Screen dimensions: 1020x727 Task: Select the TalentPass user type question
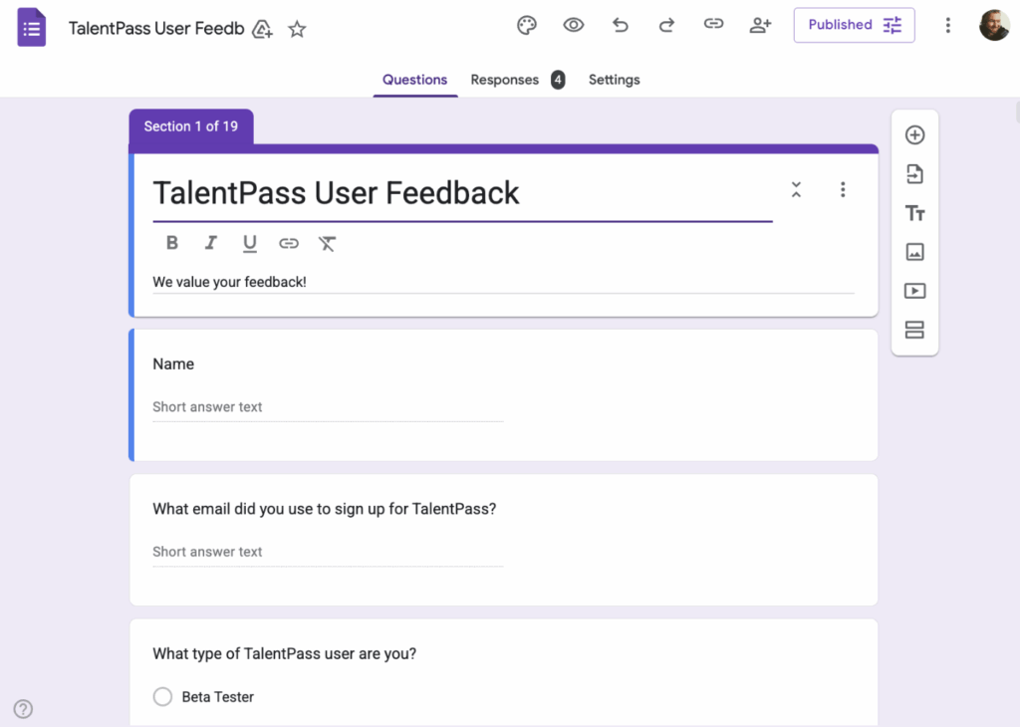pyautogui.click(x=503, y=672)
